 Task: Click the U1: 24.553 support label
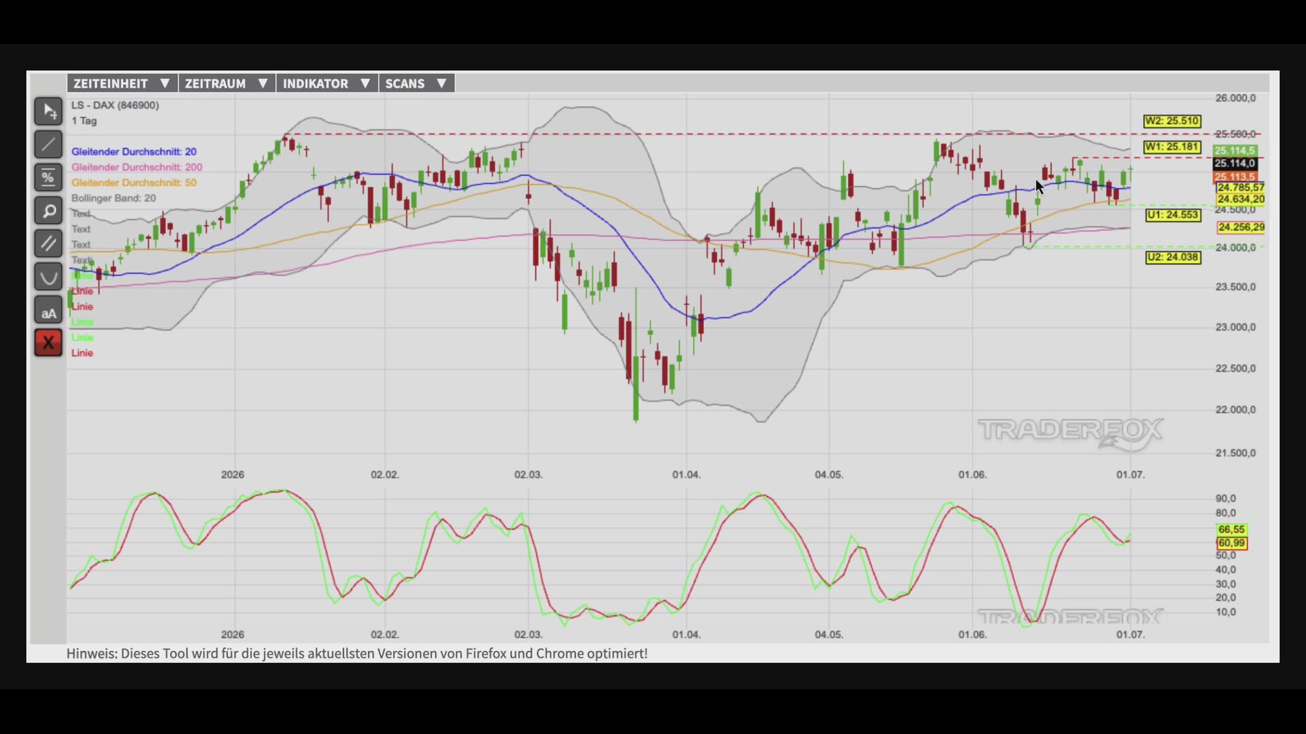1173,215
